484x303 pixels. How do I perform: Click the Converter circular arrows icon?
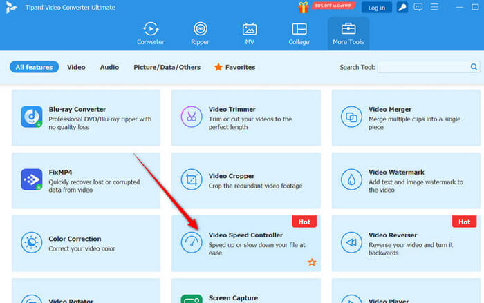pyautogui.click(x=150, y=29)
